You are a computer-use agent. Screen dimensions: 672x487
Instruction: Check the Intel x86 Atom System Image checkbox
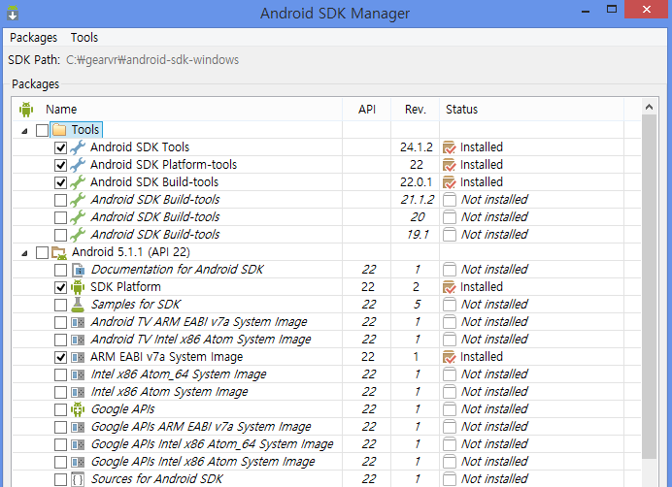pos(60,392)
